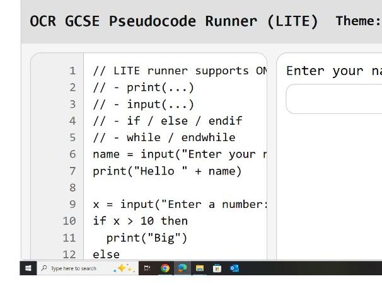Image resolution: width=382 pixels, height=286 pixels.
Task: Place cursor on print("Hello " + name) line
Action: coord(167,171)
